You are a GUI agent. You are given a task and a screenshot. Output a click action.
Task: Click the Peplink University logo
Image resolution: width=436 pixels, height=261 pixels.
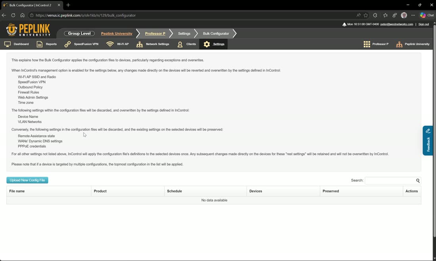coord(28,30)
